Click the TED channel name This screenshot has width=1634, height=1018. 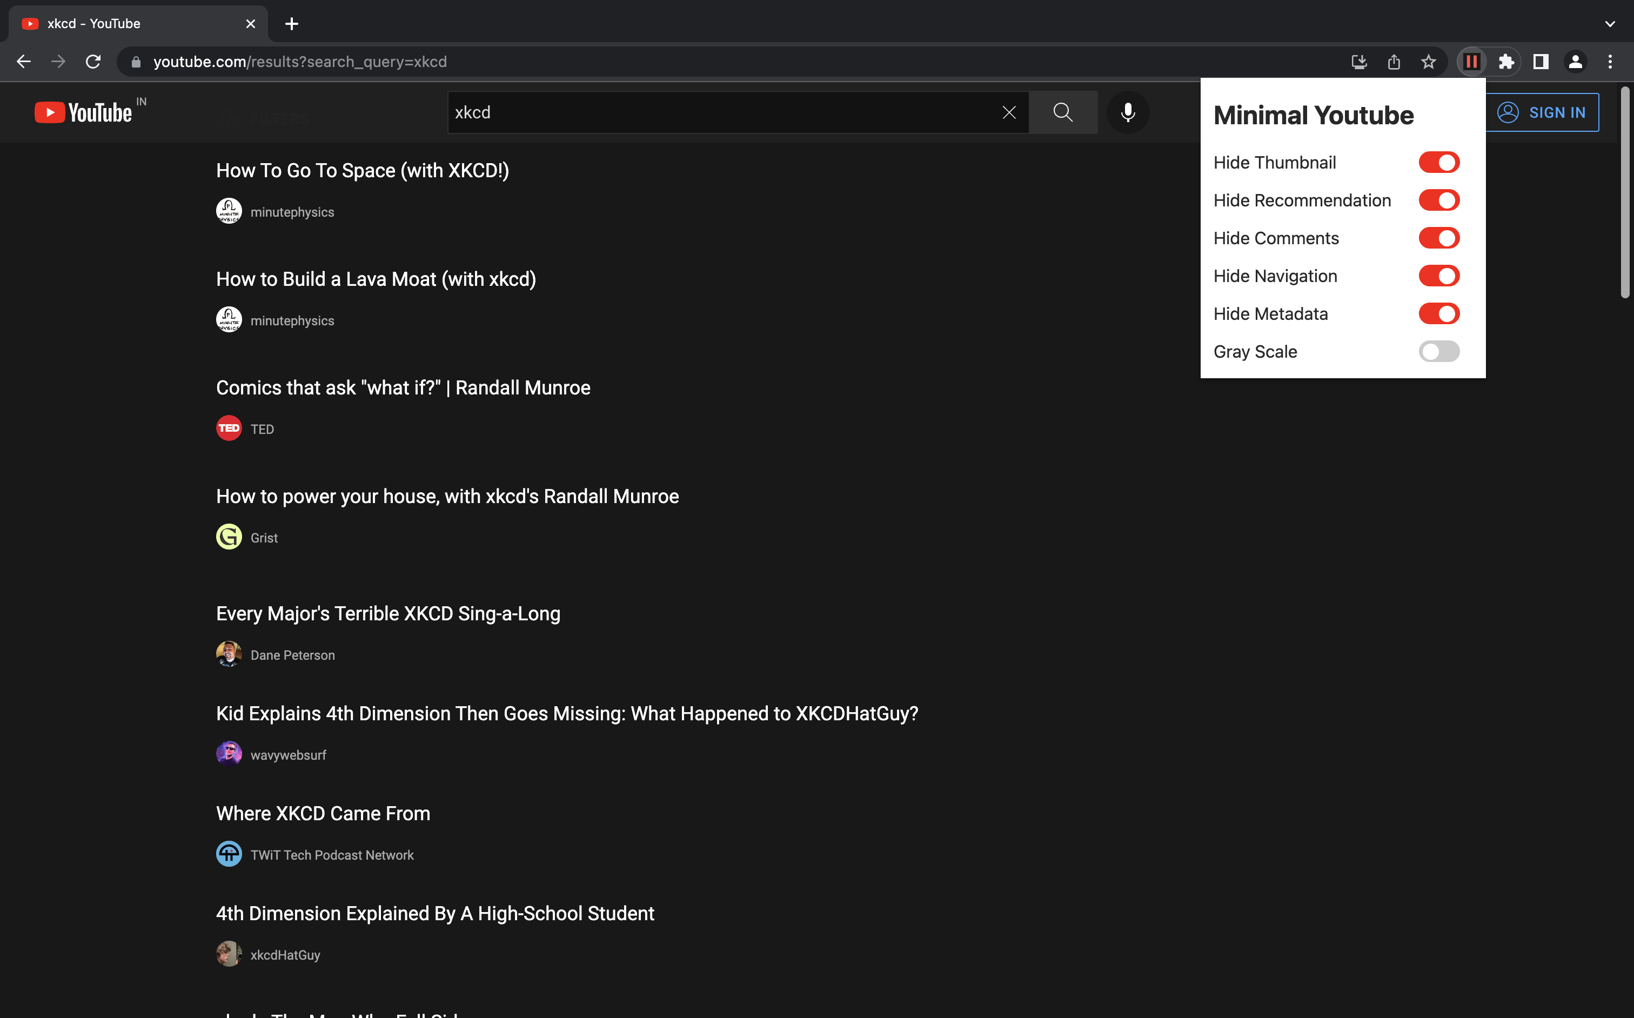pyautogui.click(x=262, y=429)
